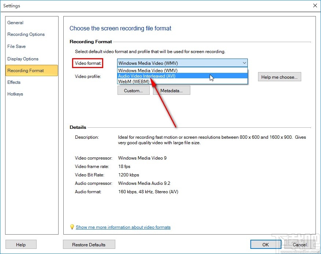Go to File Save section
Viewport: 321px width, 254px height.
16,46
